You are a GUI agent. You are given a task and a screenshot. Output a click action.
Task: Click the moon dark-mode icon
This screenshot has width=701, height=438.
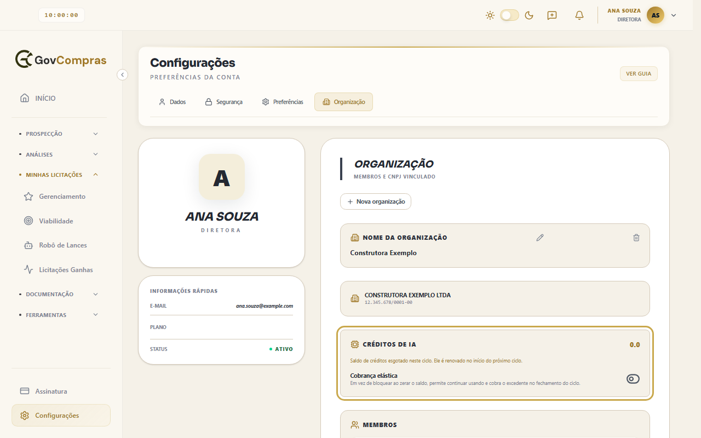pyautogui.click(x=529, y=15)
